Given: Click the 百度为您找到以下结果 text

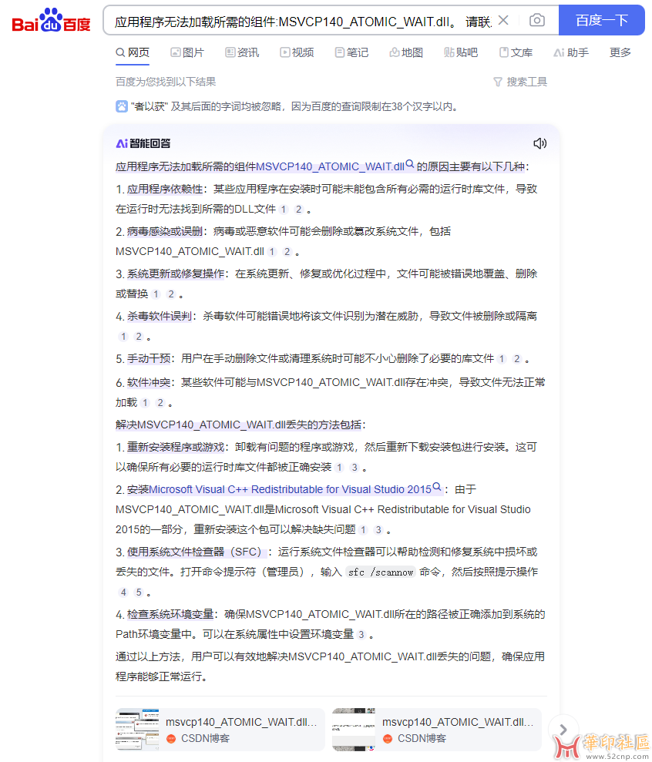Looking at the screenshot, I should tap(166, 82).
